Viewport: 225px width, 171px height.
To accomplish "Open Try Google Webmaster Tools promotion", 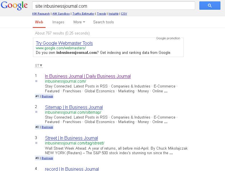I will point(64,43).
